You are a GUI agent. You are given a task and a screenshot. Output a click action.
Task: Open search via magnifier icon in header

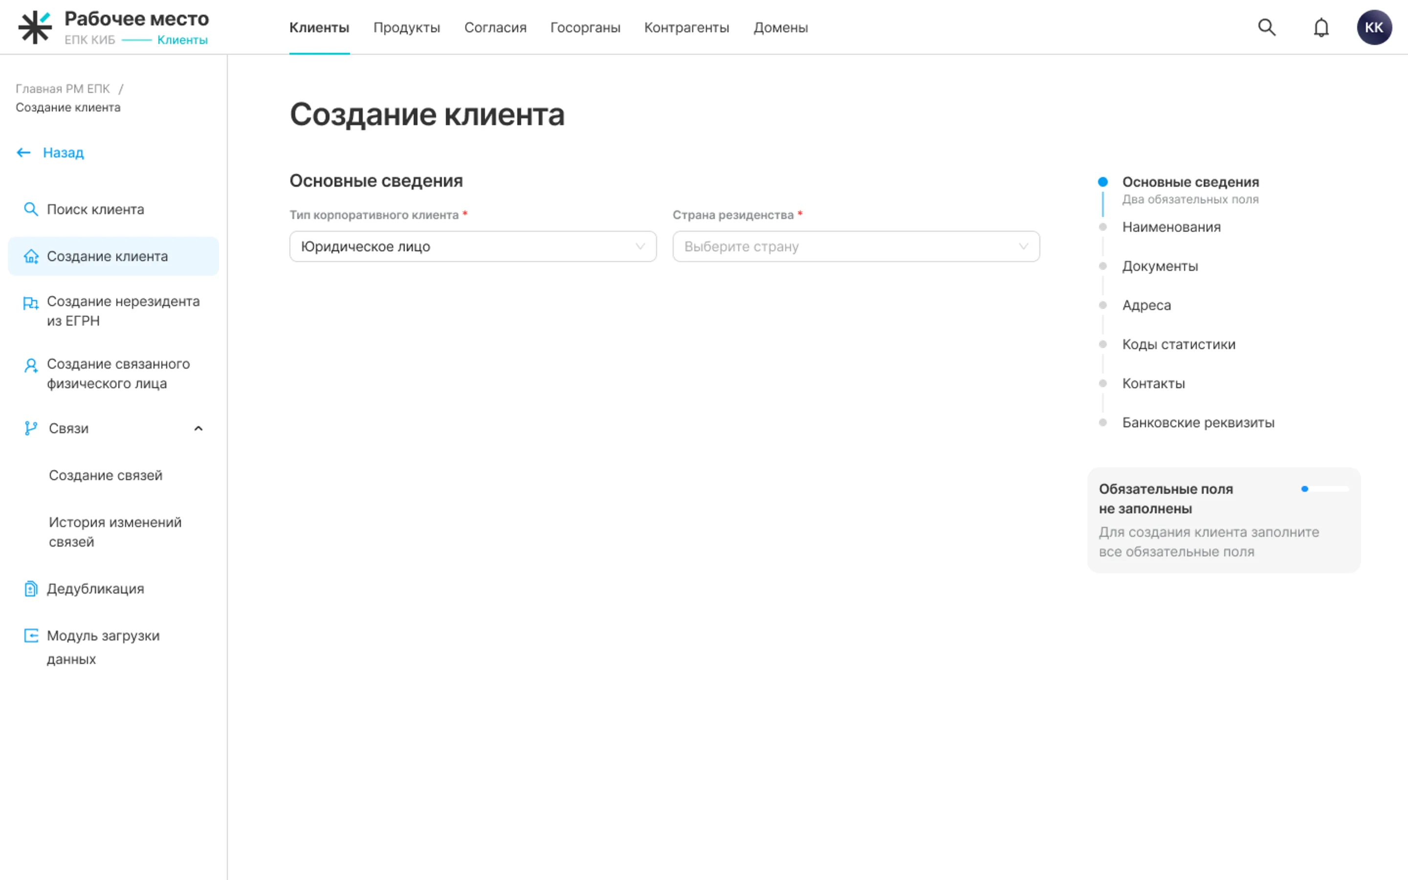coord(1267,27)
